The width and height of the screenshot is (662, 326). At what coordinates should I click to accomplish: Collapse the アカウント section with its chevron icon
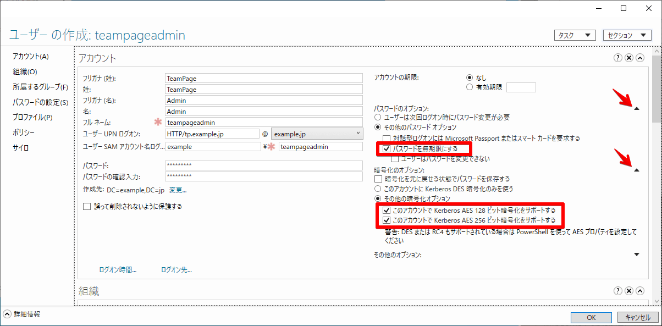(639, 57)
